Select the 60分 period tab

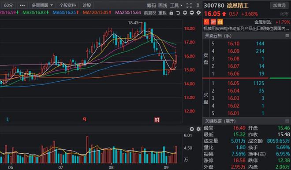pyautogui.click(x=8, y=5)
